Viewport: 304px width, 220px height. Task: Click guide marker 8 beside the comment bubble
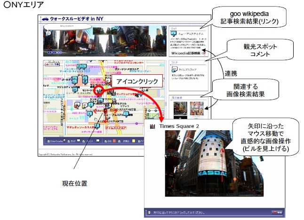(91, 105)
